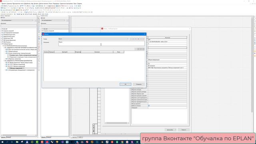Screen dimensions: 256x144
Task: Open the Проект menu in the menu bar
Action: pos(4,4)
